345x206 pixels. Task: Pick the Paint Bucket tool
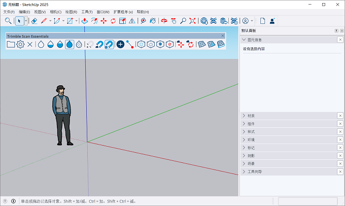click(x=153, y=21)
